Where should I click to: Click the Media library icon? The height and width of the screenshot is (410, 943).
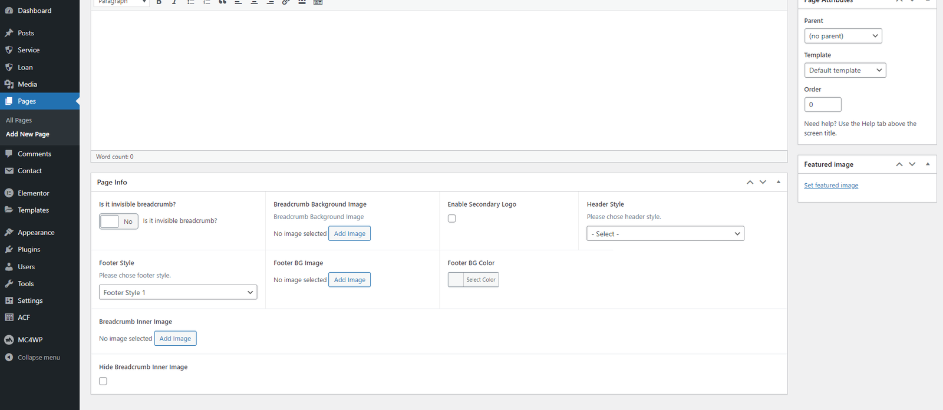click(x=9, y=84)
